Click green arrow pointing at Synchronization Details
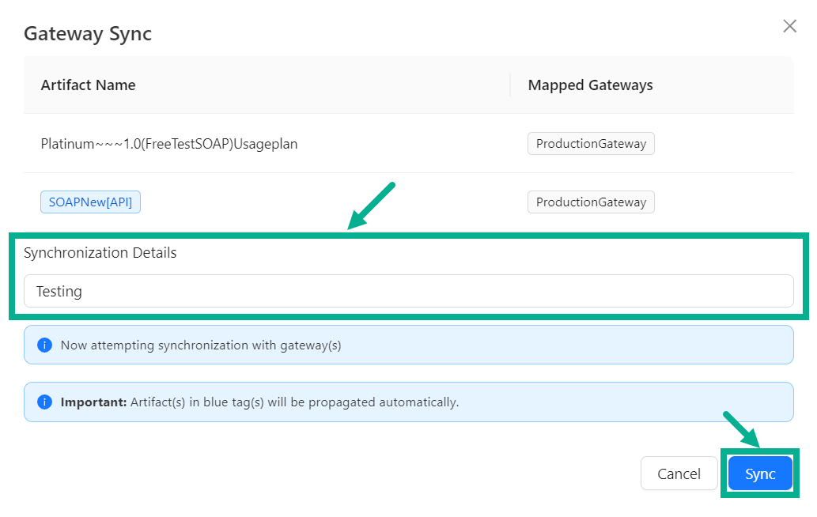This screenshot has height=517, width=817. [x=370, y=207]
